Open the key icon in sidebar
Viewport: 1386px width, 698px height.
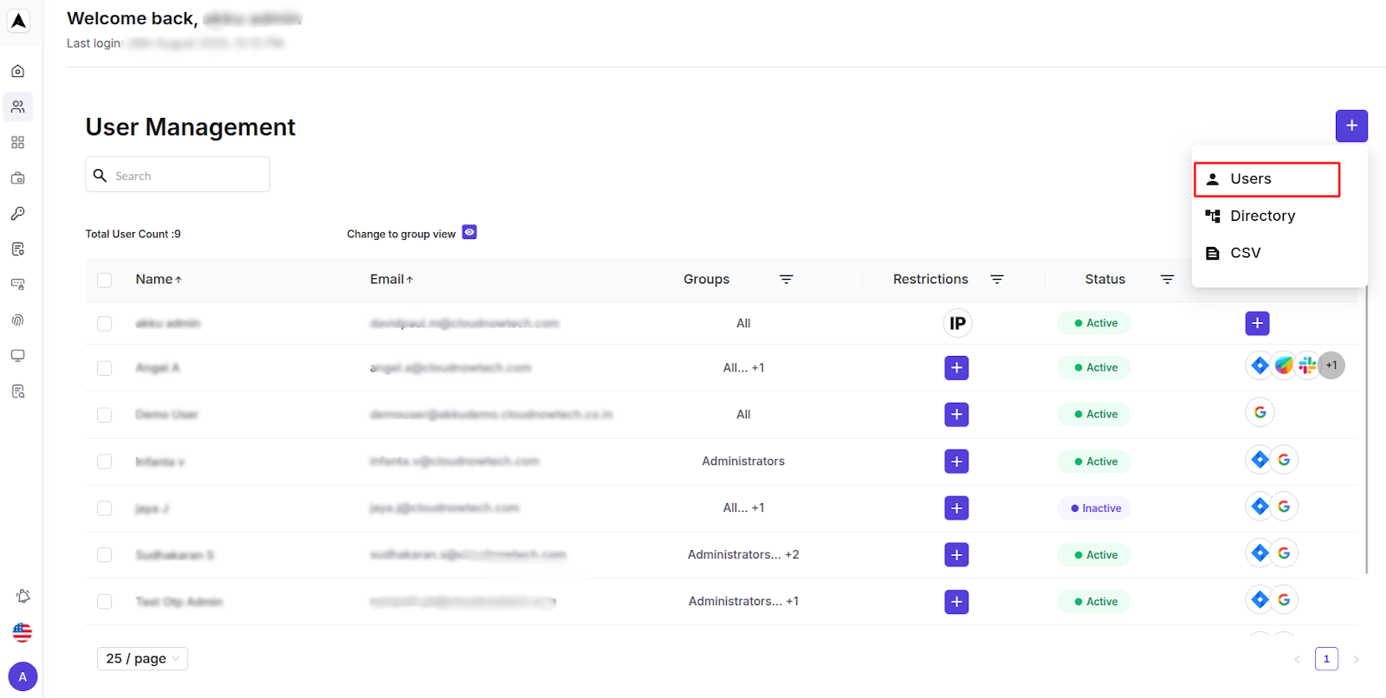pos(17,213)
